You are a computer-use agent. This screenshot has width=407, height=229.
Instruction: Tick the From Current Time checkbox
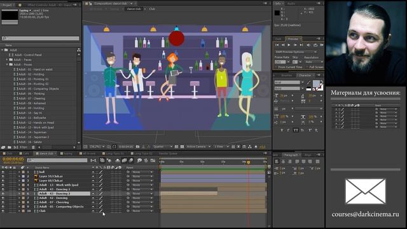click(276, 67)
